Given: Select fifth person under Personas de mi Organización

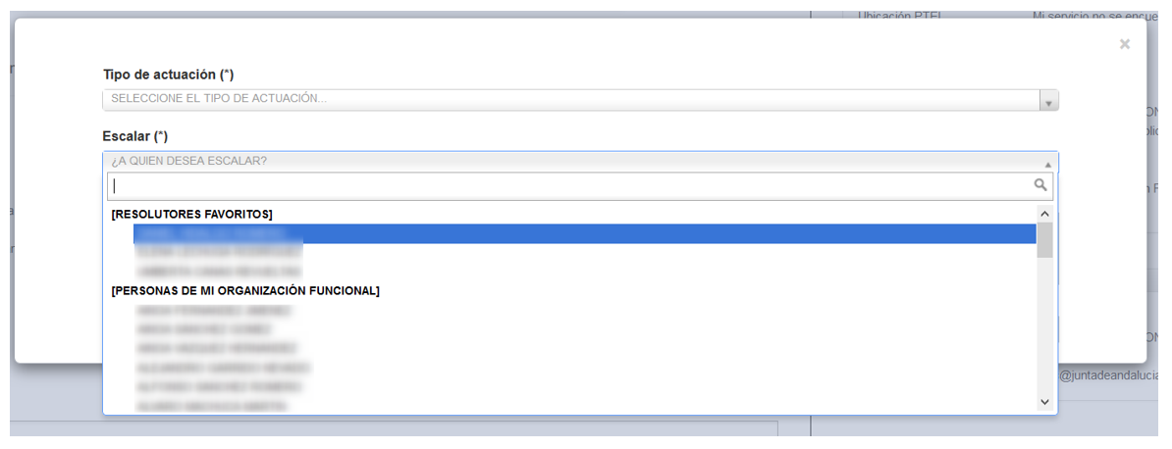Looking at the screenshot, I should (x=584, y=387).
